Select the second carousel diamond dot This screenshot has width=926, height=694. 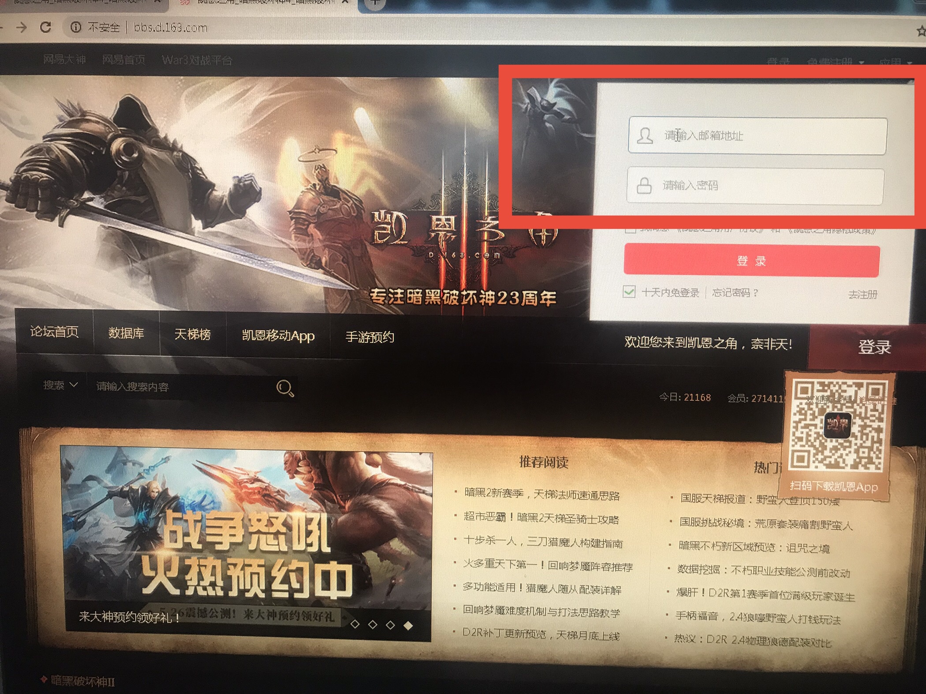tap(373, 624)
